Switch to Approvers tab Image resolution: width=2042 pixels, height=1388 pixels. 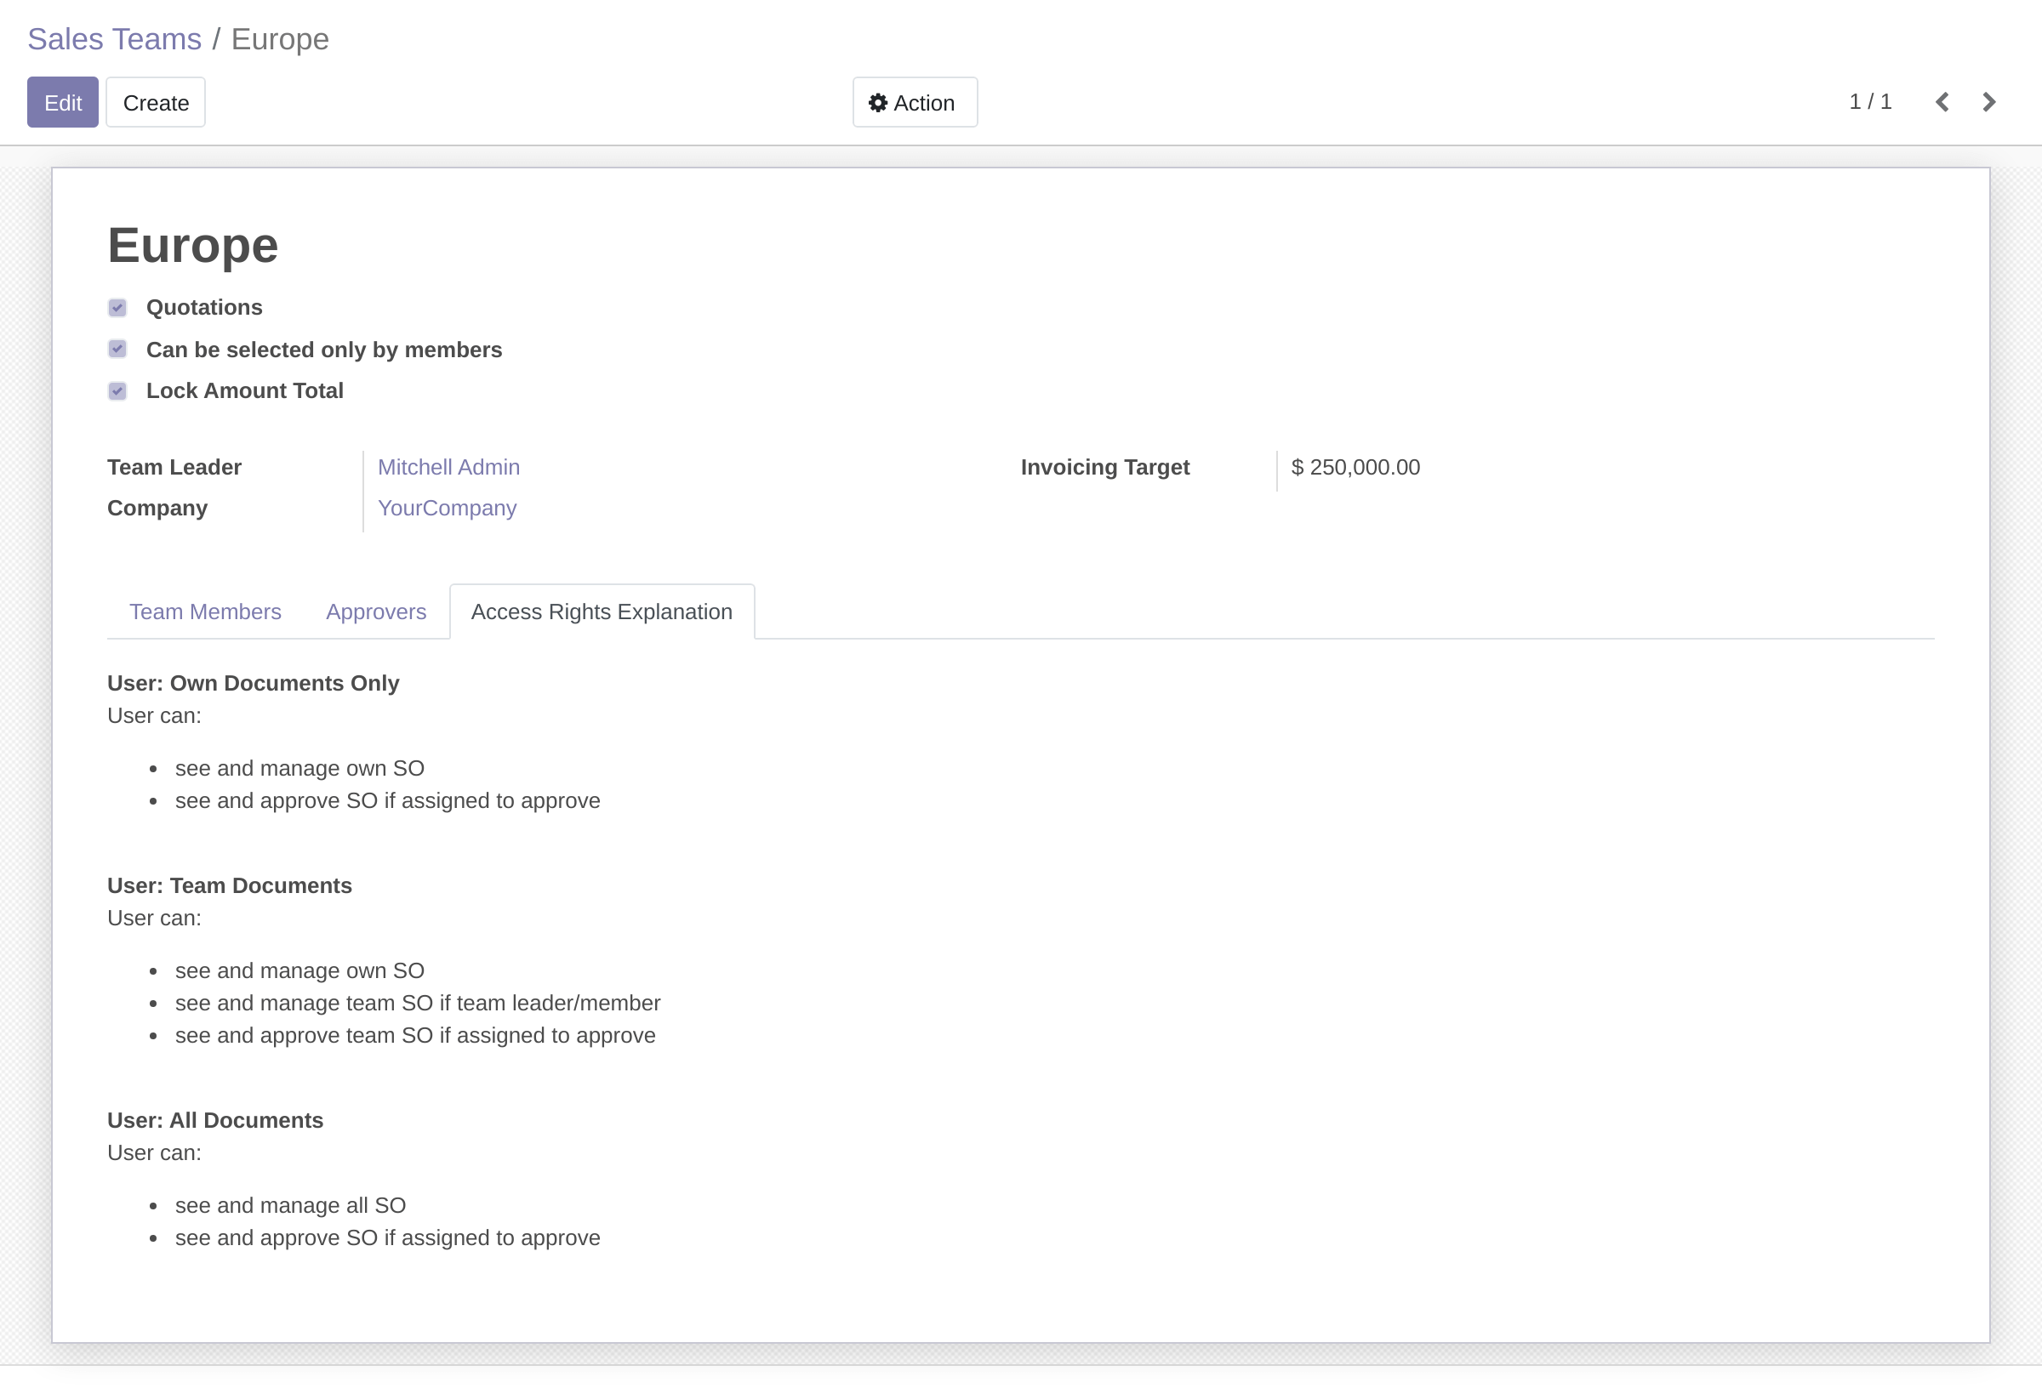pyautogui.click(x=375, y=612)
